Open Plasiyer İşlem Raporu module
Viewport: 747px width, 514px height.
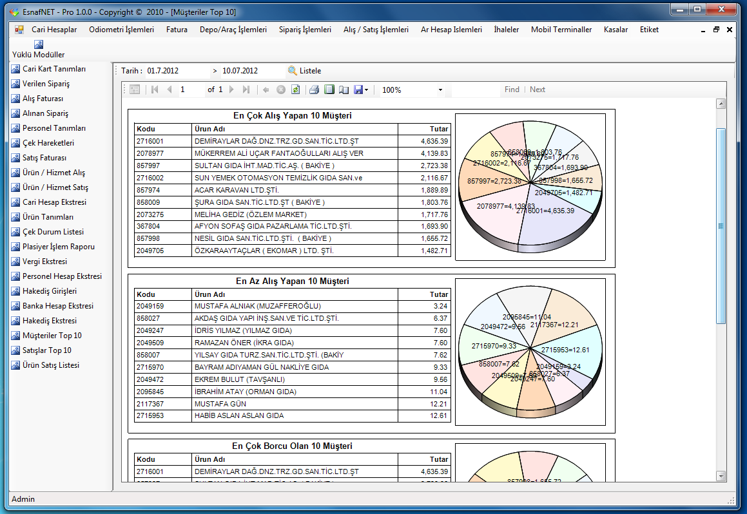point(53,247)
